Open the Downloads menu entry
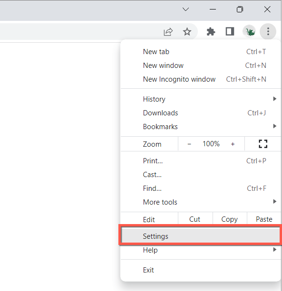Image resolution: width=282 pixels, height=291 pixels. (201, 113)
